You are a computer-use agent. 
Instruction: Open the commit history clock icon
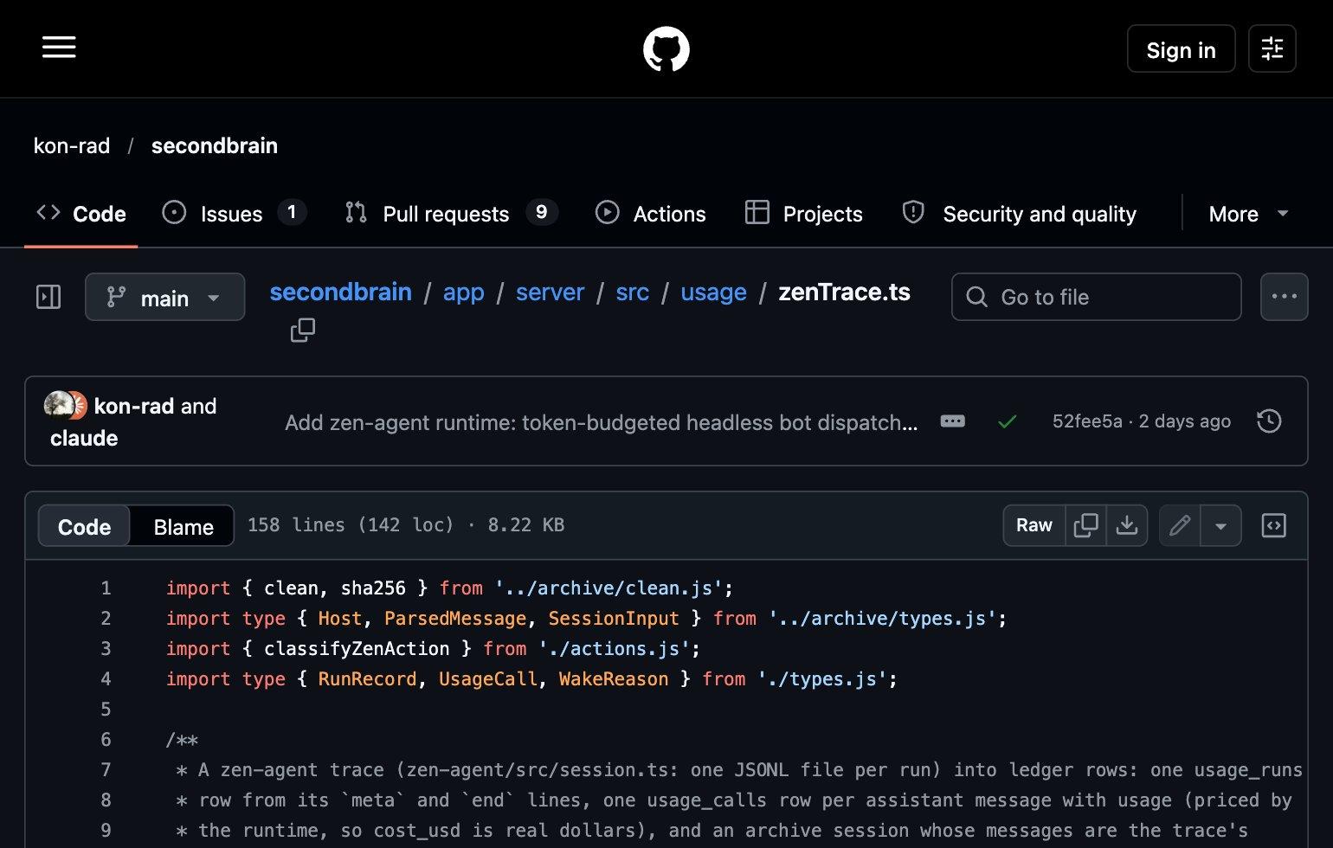[x=1269, y=421]
